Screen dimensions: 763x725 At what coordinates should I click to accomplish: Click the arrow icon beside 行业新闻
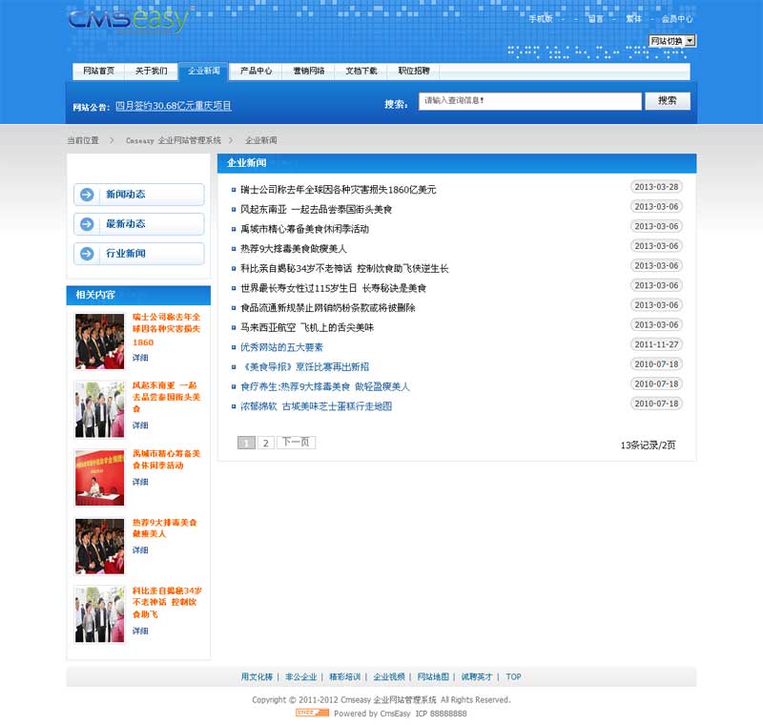click(x=88, y=254)
